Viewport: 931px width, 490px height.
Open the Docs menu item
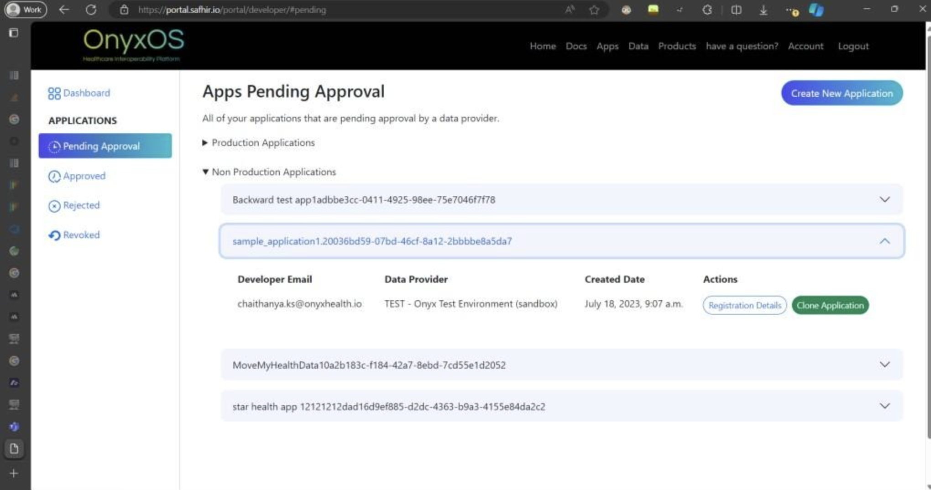[x=576, y=46]
